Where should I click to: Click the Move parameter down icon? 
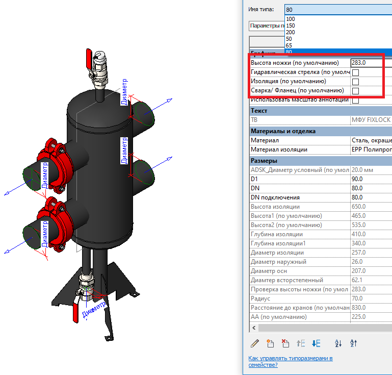click(316, 343)
